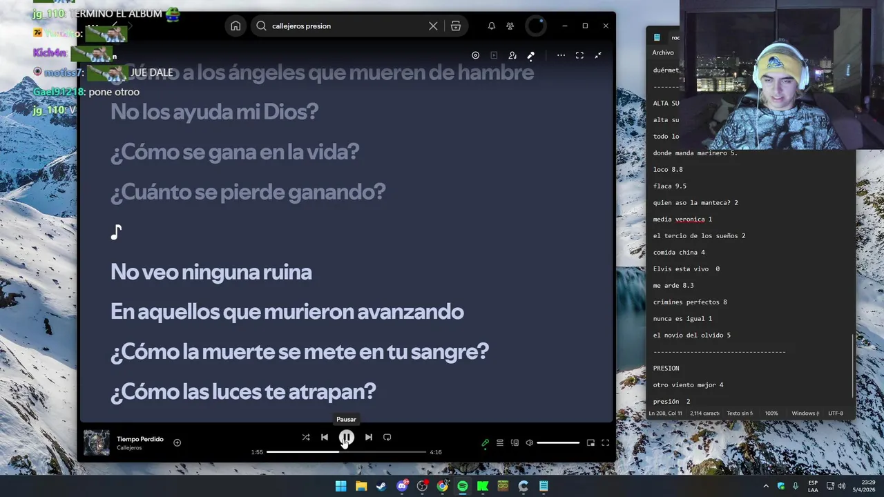Image resolution: width=884 pixels, height=497 pixels.
Task: Click the disc icon above lyrics
Action: click(x=475, y=55)
